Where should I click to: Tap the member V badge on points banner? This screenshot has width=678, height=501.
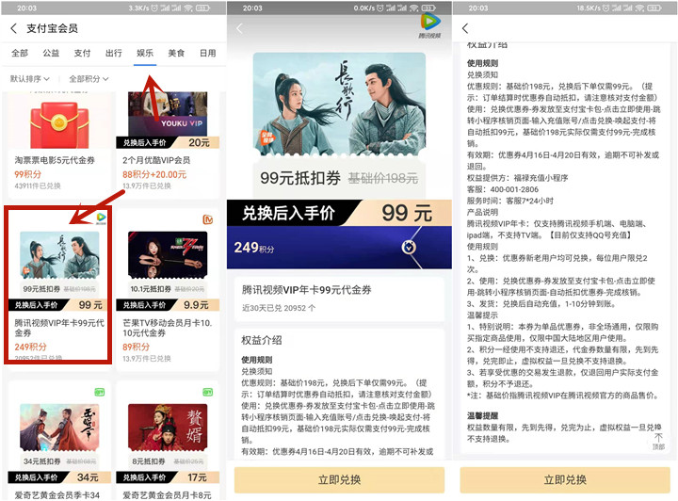tap(409, 248)
